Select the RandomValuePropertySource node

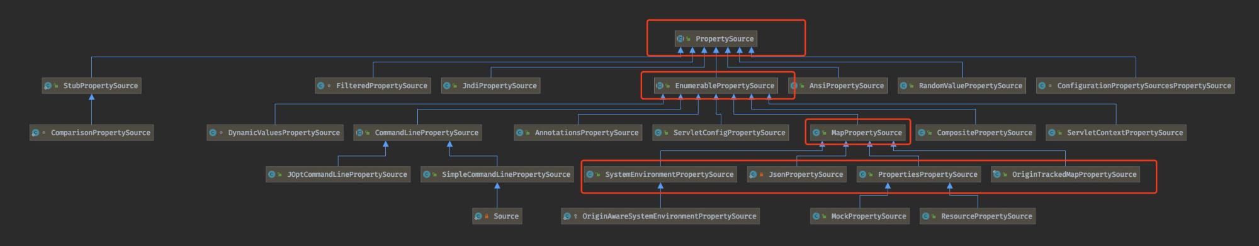point(962,86)
